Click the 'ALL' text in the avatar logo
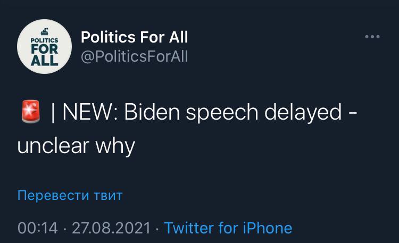 click(45, 59)
